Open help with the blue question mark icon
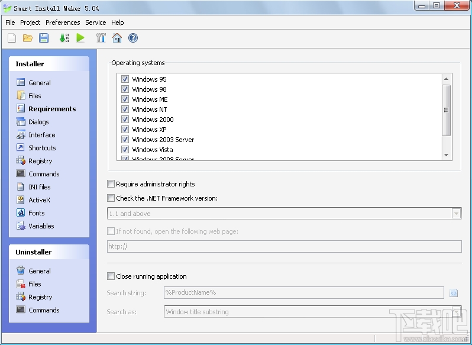The width and height of the screenshot is (472, 345). [132, 38]
